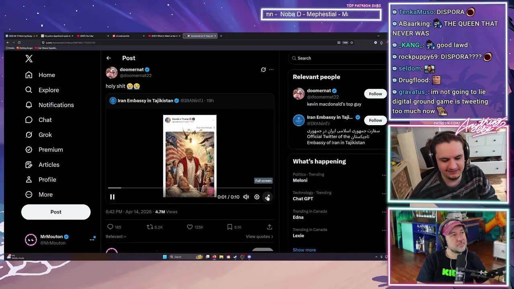Switch to the r/LivestreamFail tab
Viewport: 514px width, 289px height.
[128, 36]
